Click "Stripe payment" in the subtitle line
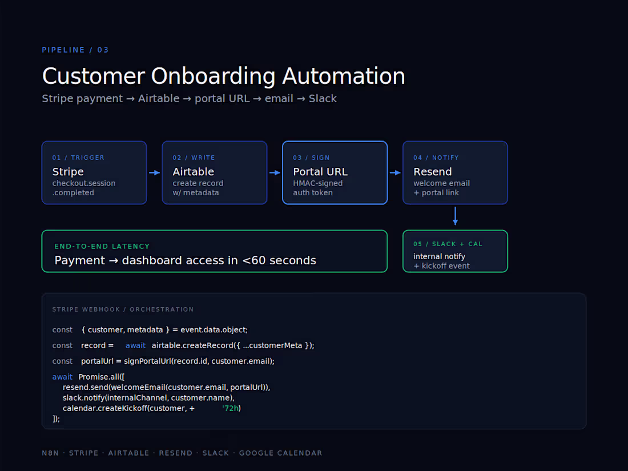The height and width of the screenshot is (471, 628). click(x=82, y=99)
